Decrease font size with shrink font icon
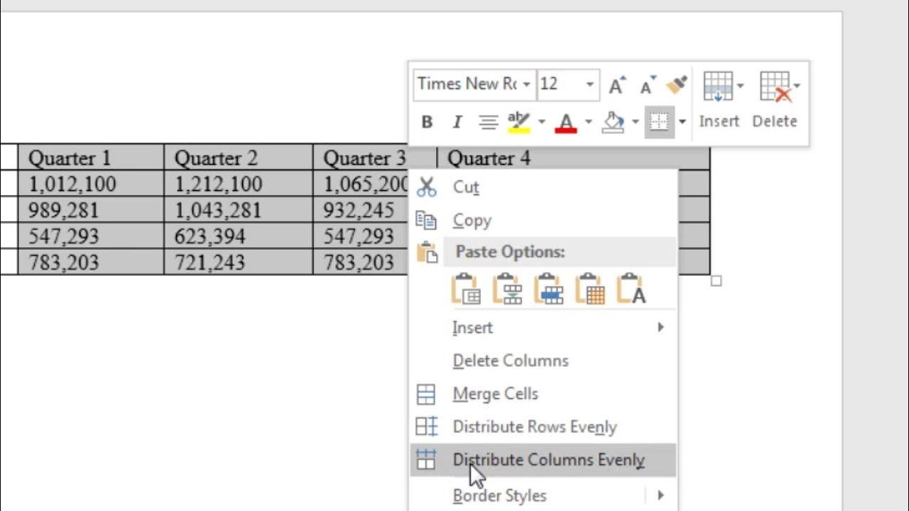This screenshot has height=511, width=909. (647, 85)
